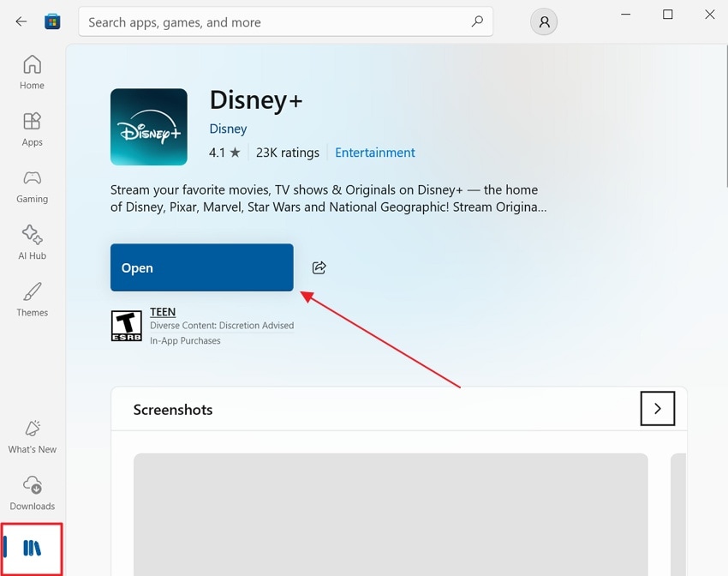728x576 pixels.
Task: Click the vertical scrollbar on right edge
Action: click(x=726, y=116)
